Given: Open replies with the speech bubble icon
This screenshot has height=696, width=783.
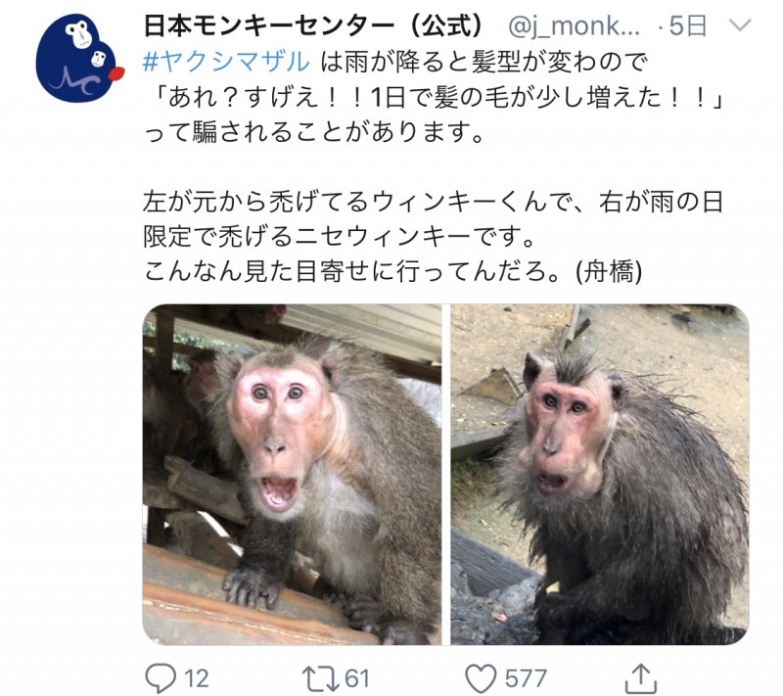Looking at the screenshot, I should pos(161,678).
